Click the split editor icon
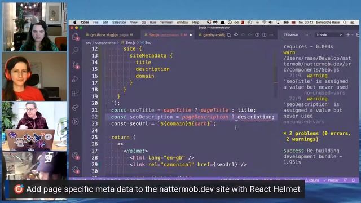Image resolution: width=361 pixels, height=203 pixels. 265,35
